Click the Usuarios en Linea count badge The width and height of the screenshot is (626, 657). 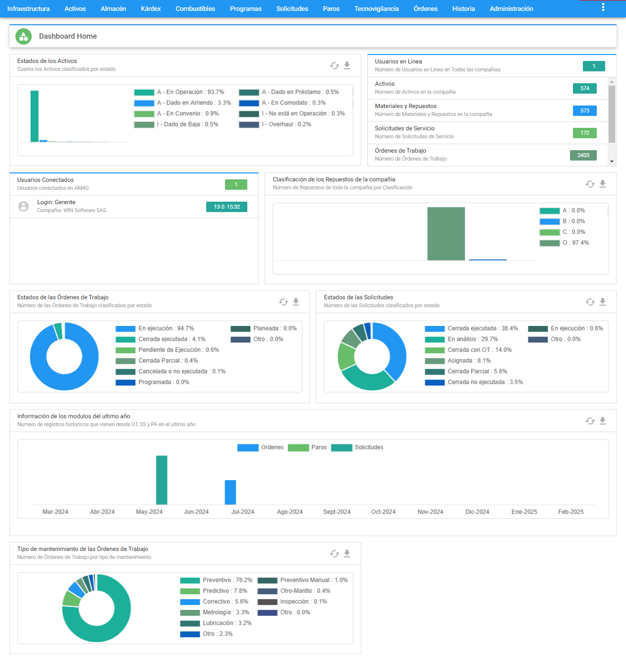pyautogui.click(x=594, y=66)
